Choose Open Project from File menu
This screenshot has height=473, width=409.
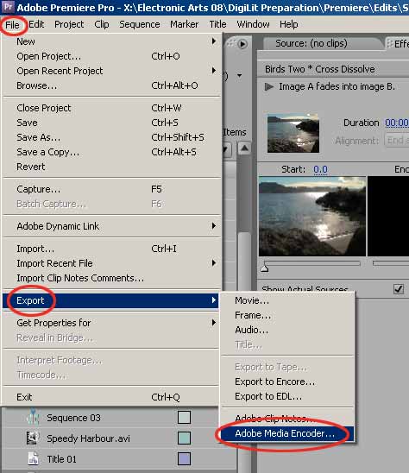(111, 56)
